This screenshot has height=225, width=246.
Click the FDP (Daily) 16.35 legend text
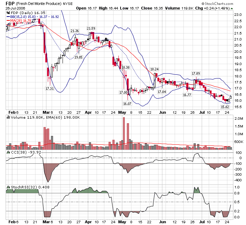click(28, 13)
